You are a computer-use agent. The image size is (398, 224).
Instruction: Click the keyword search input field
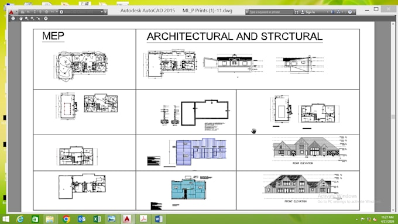pyautogui.click(x=271, y=12)
